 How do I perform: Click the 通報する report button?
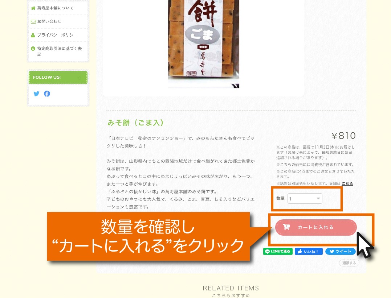(x=349, y=263)
